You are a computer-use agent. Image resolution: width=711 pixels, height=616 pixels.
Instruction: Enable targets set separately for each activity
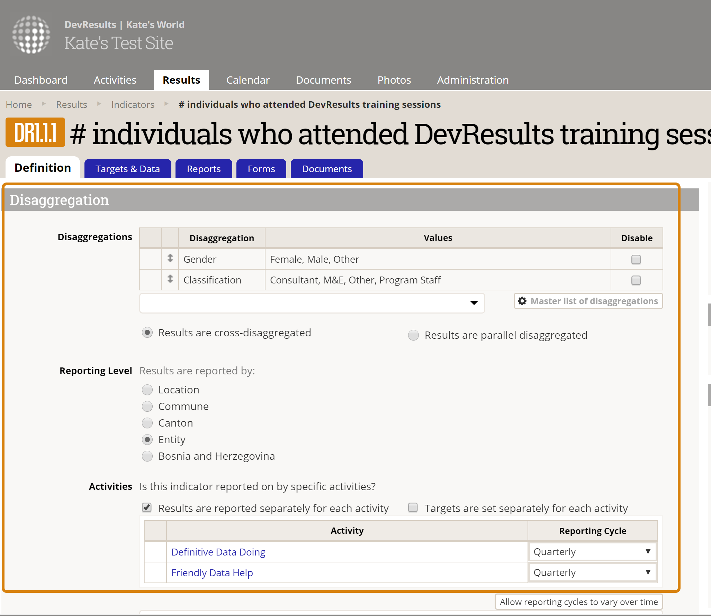pos(413,507)
